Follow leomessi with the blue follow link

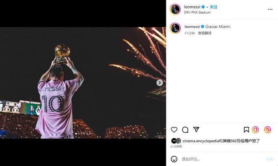pyautogui.click(x=214, y=7)
